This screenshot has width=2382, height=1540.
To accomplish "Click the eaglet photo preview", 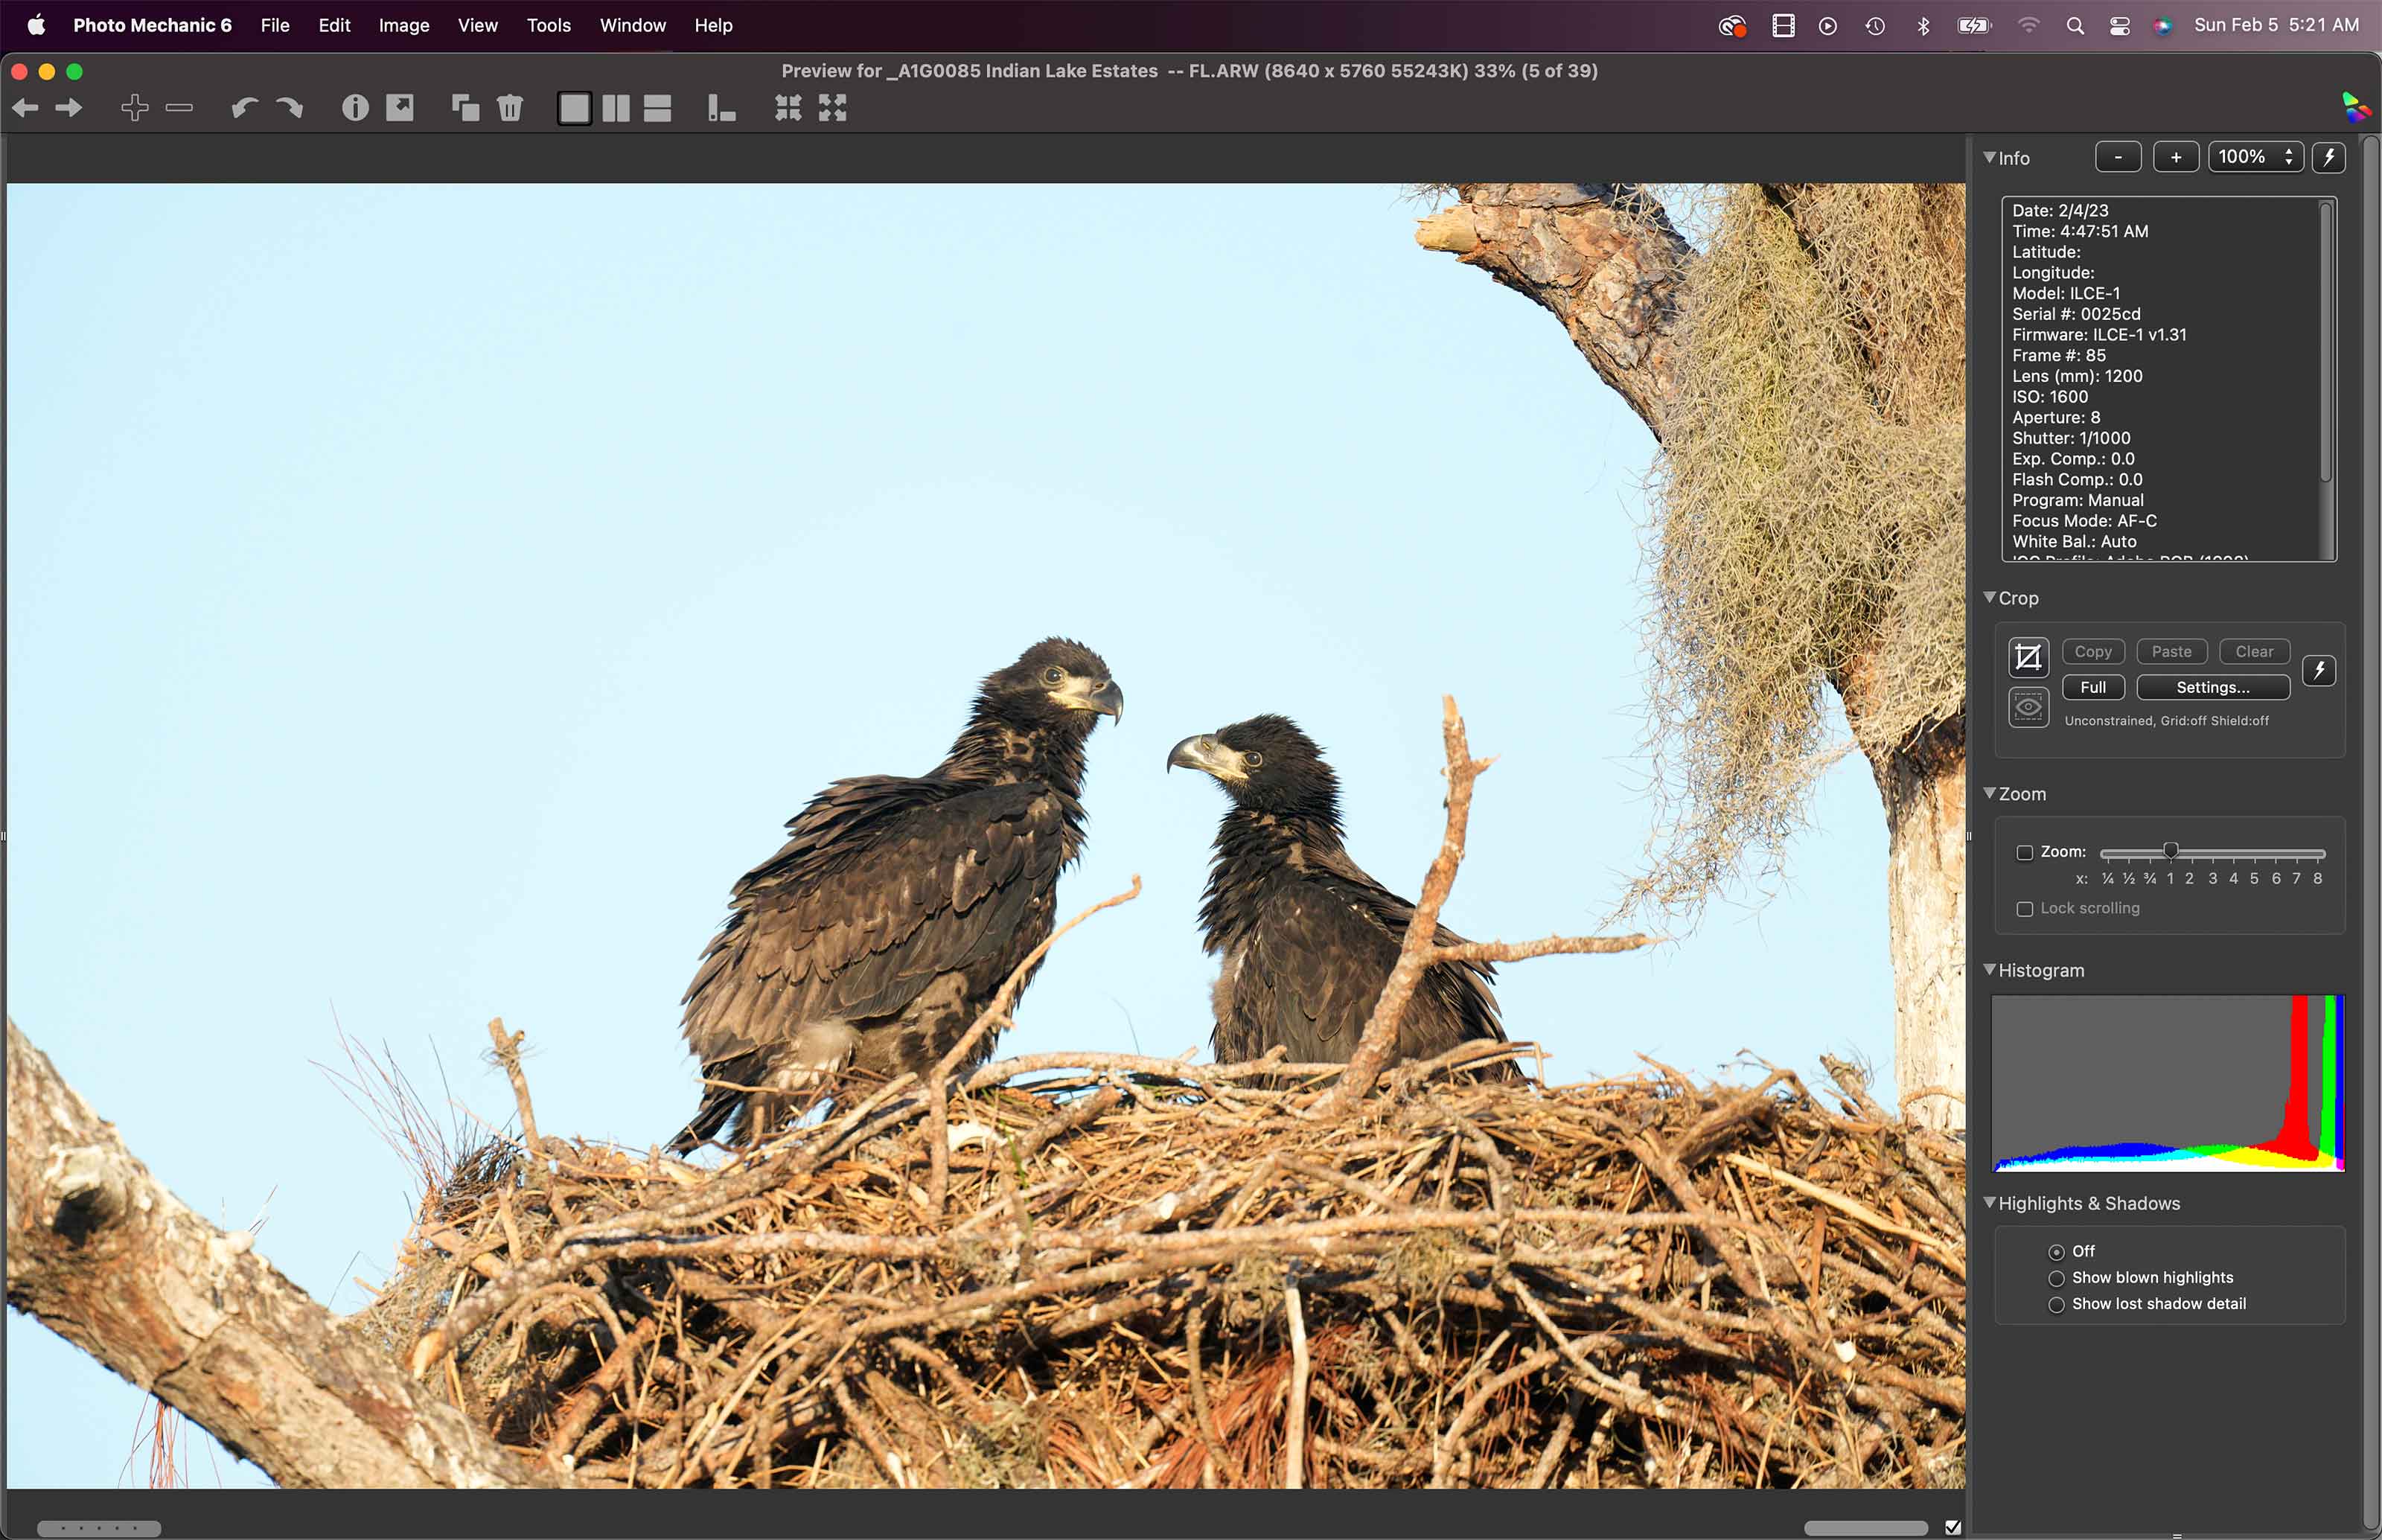I will coord(986,836).
